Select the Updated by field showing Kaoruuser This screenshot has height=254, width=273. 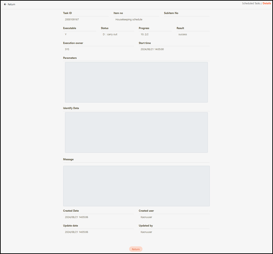tap(174, 232)
